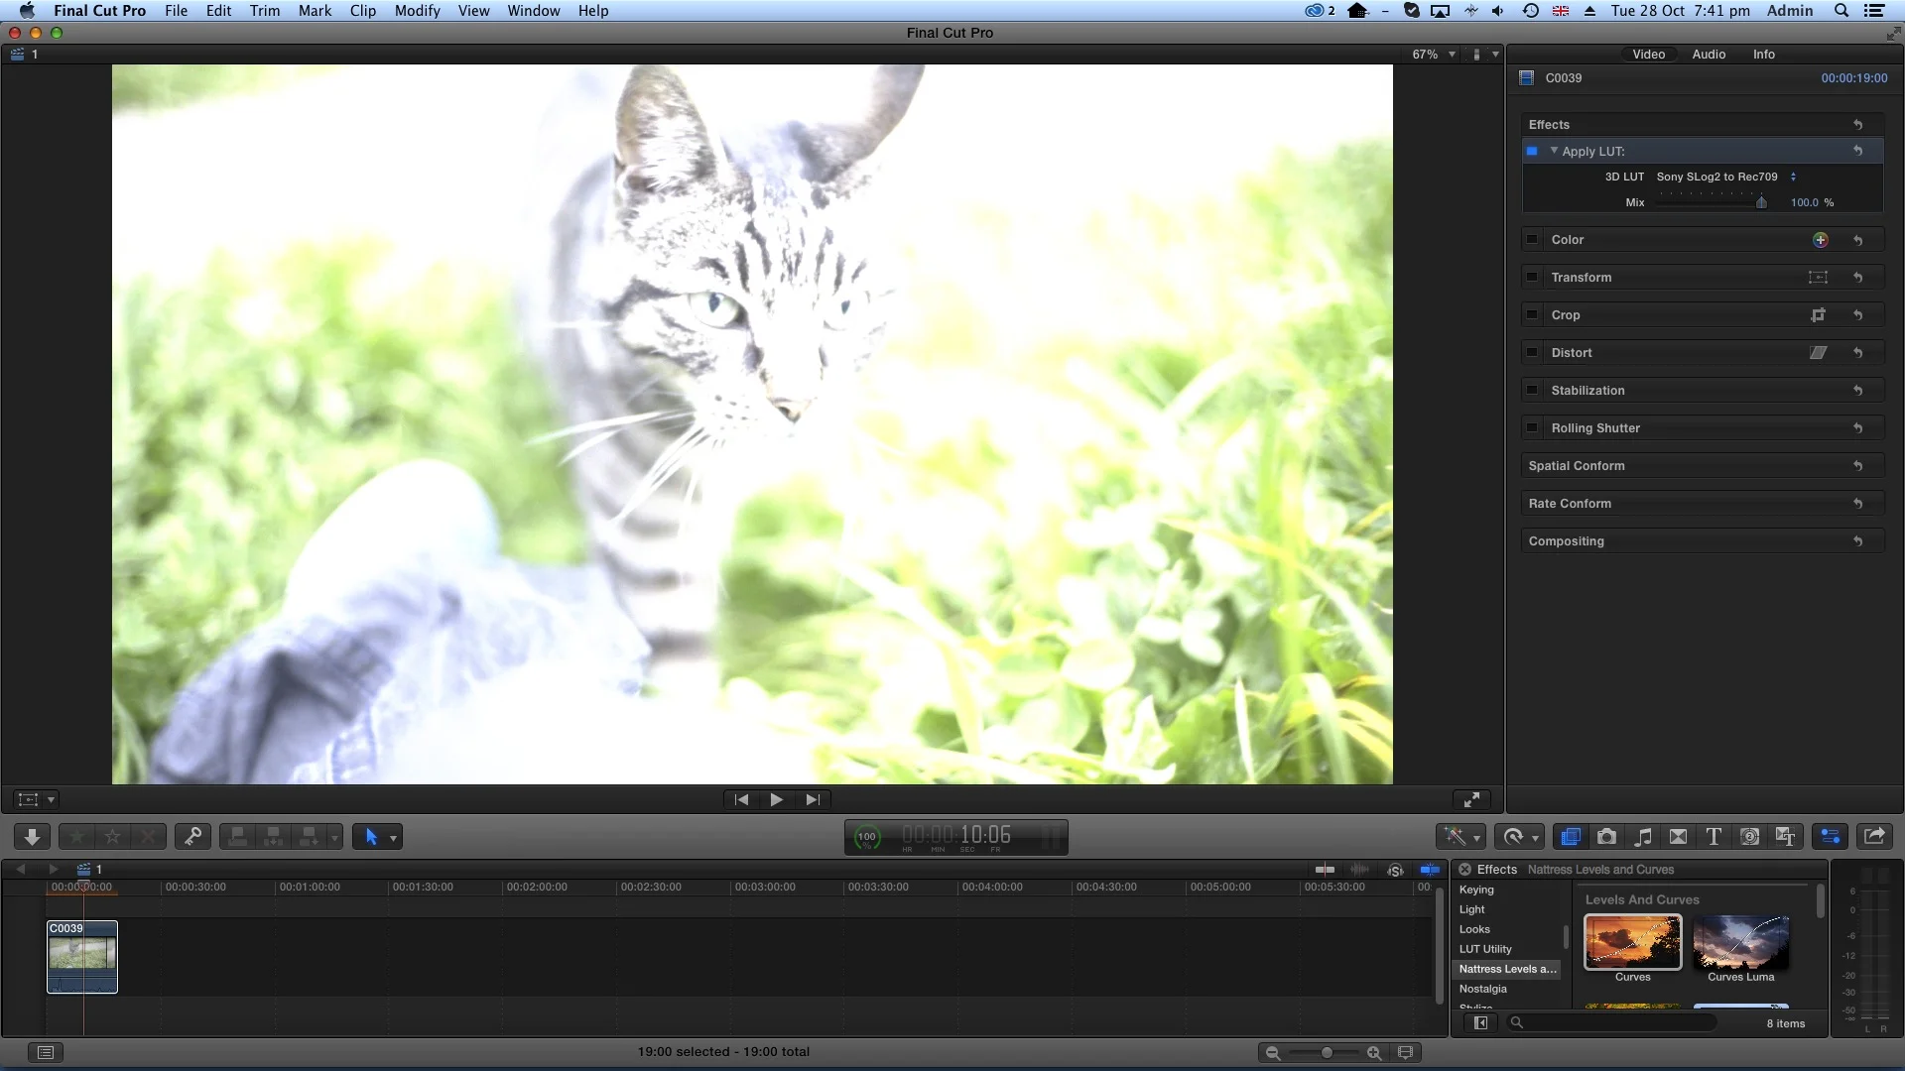Open the viewer 67% zoom dropdown
The width and height of the screenshot is (1905, 1071).
click(x=1434, y=55)
